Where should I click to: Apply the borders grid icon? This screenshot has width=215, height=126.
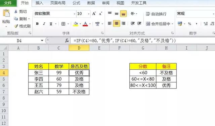[63, 24]
